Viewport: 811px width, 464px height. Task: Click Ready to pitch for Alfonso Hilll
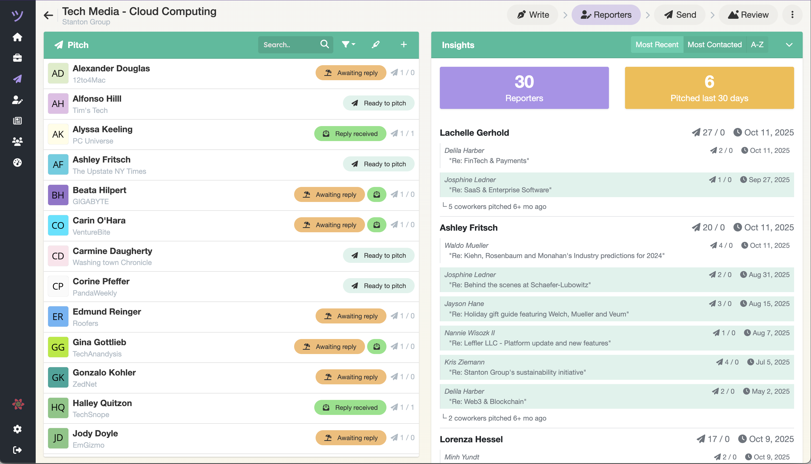pos(378,103)
